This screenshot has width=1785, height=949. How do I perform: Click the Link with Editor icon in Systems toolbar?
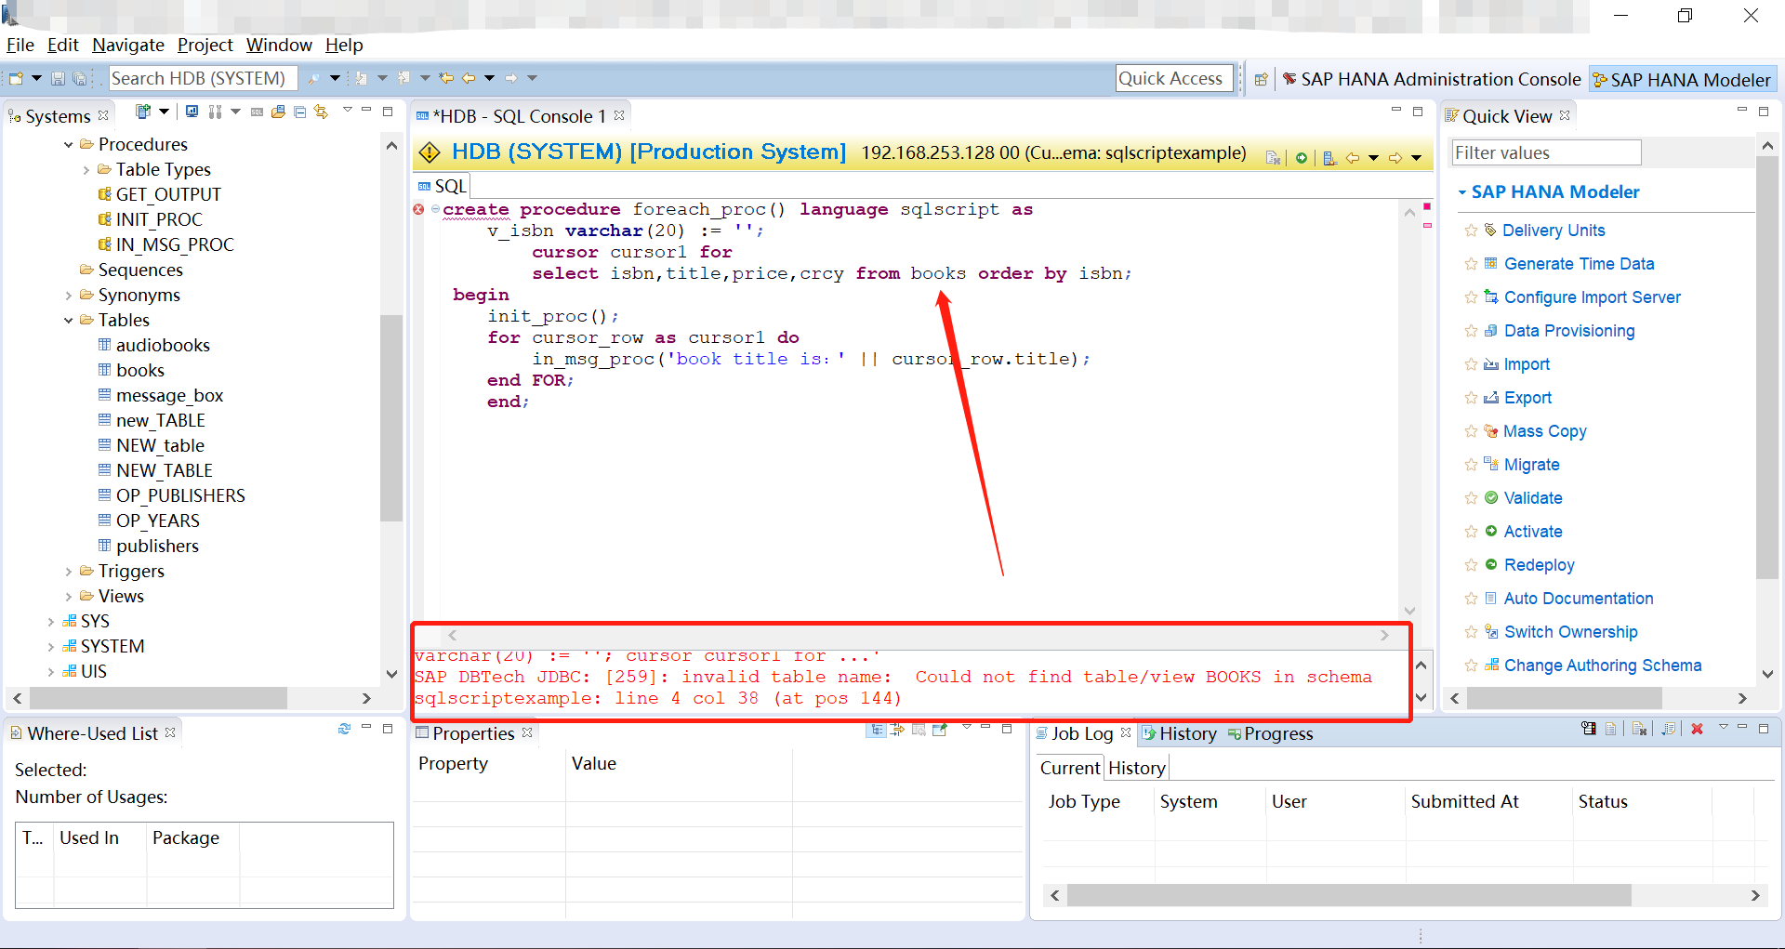[x=321, y=111]
